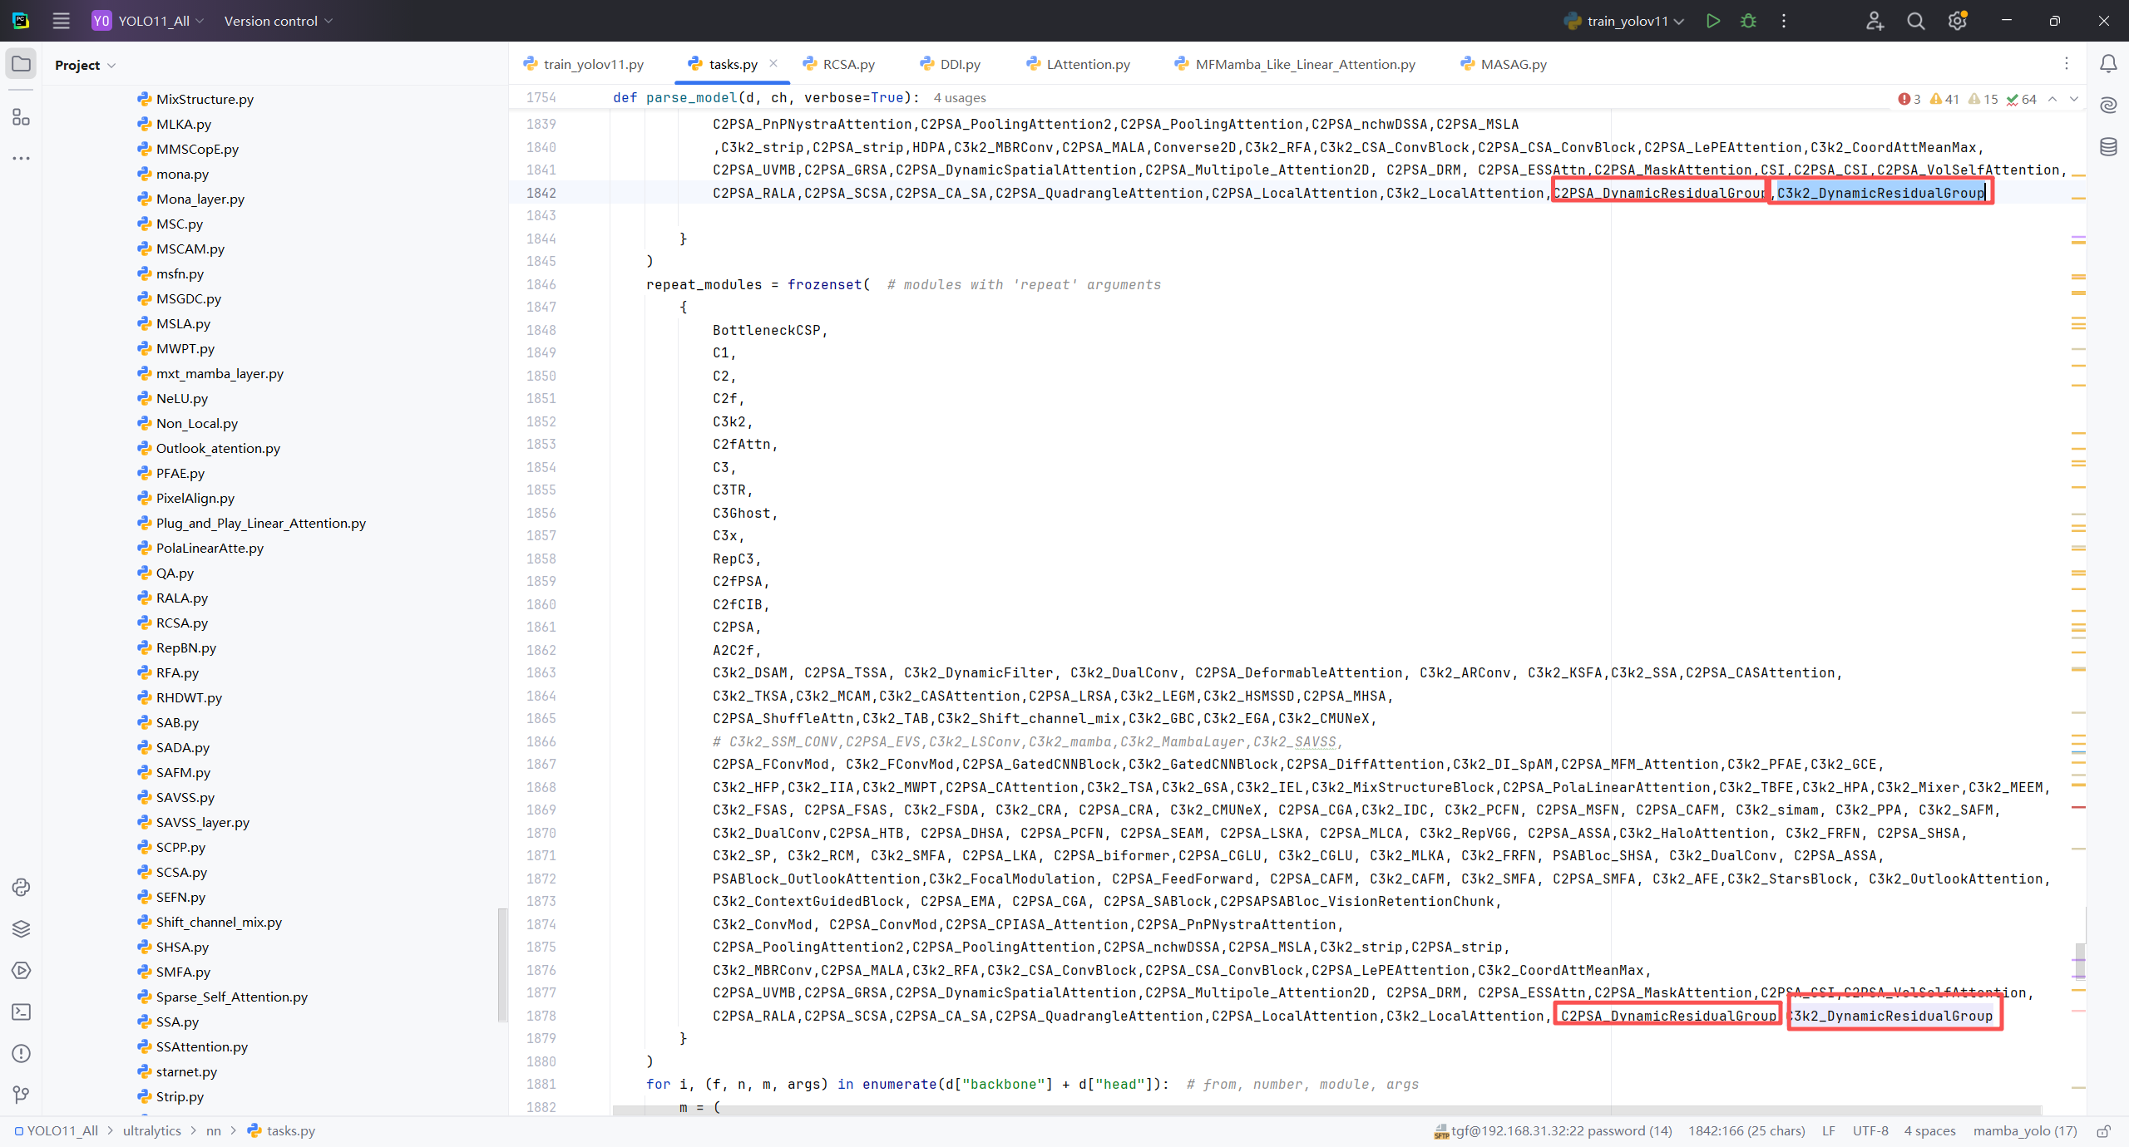Image resolution: width=2129 pixels, height=1147 pixels.
Task: Open the Git version control tool window
Action: coord(21,1095)
